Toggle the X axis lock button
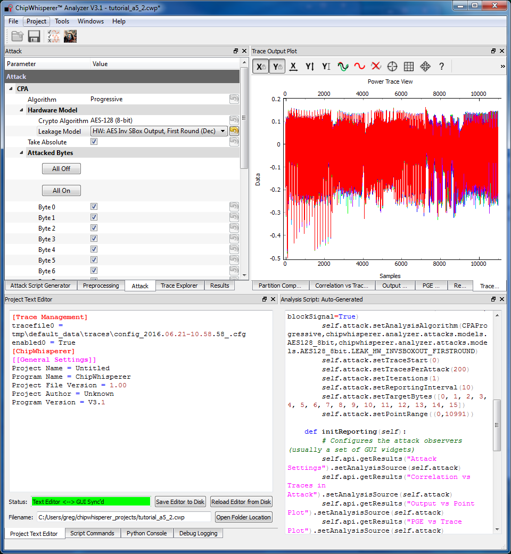This screenshot has height=554, width=511. click(260, 67)
